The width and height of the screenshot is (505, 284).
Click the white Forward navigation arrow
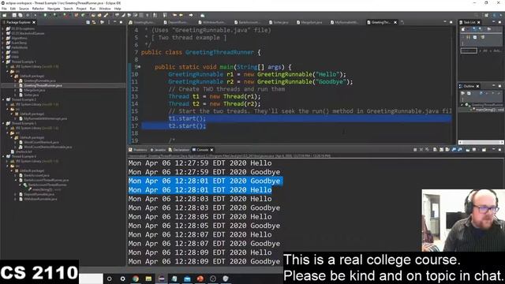(x=191, y=15)
